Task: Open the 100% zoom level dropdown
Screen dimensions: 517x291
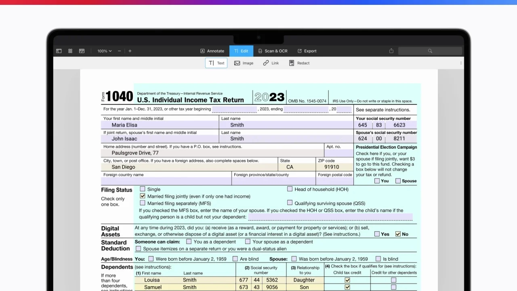Action: pyautogui.click(x=104, y=51)
